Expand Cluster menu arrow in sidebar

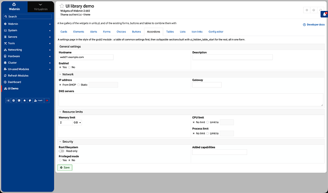50,63
